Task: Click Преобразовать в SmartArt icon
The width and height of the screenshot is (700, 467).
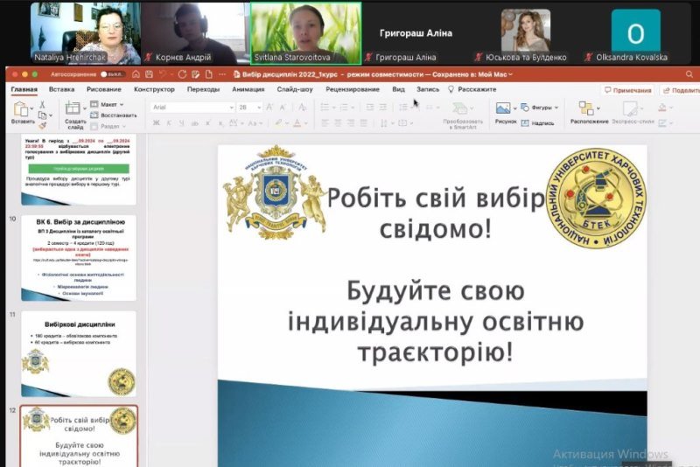Action: pos(458,108)
